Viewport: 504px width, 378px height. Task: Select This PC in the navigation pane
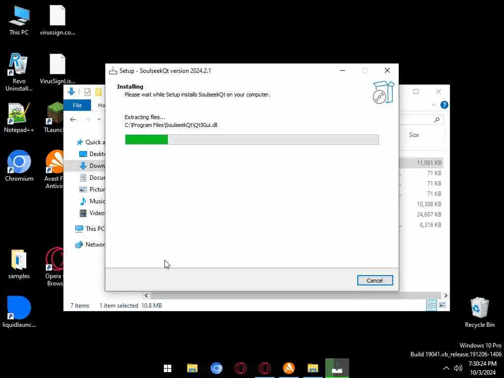click(x=90, y=228)
